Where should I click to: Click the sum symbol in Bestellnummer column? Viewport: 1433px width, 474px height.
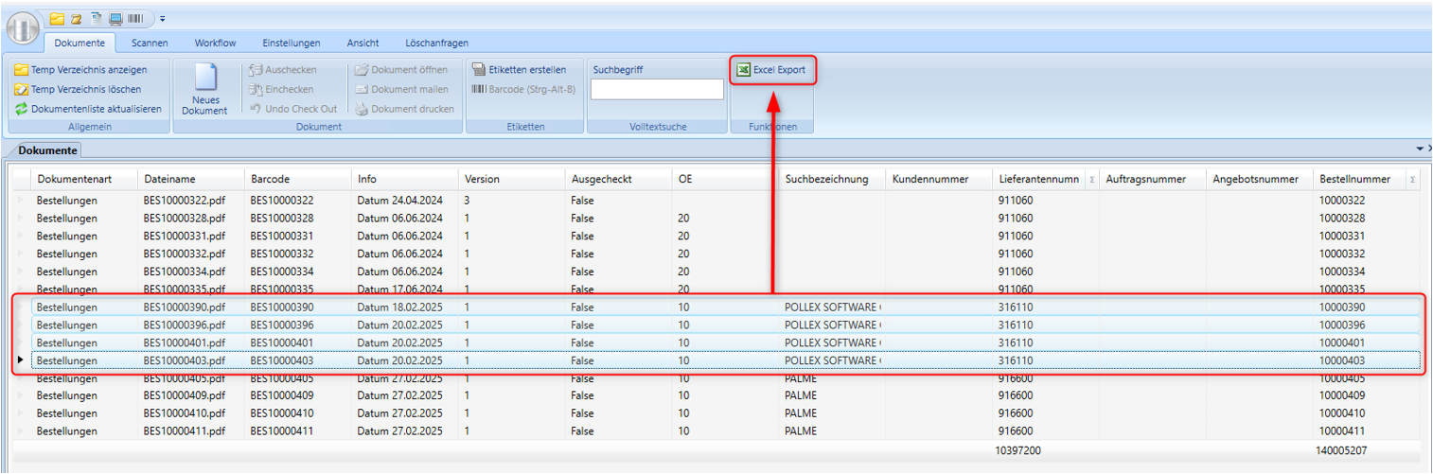tap(1412, 179)
